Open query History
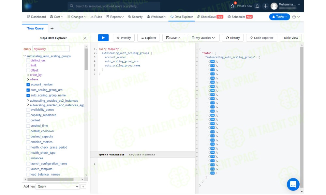Screen dimensions: 326x195 point(233,38)
